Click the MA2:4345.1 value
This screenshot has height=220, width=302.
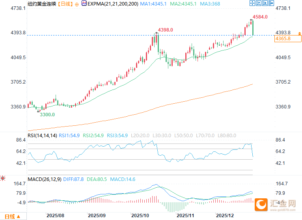(183, 4)
